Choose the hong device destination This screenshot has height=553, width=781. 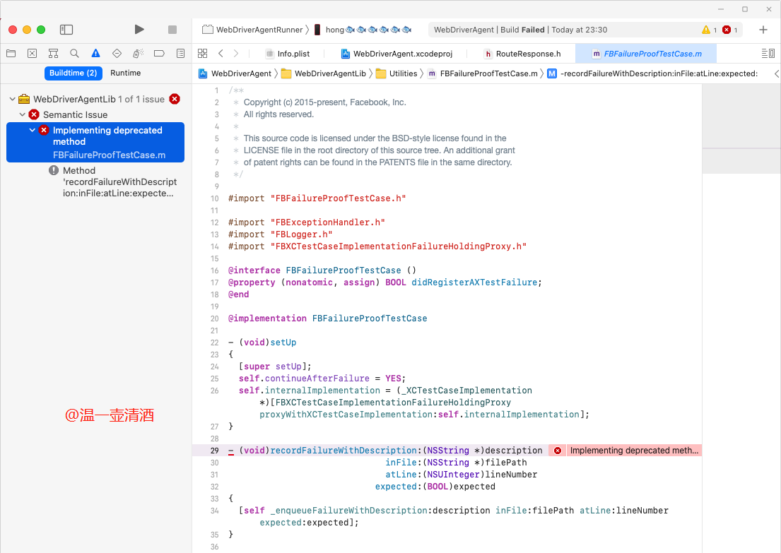pyautogui.click(x=363, y=30)
